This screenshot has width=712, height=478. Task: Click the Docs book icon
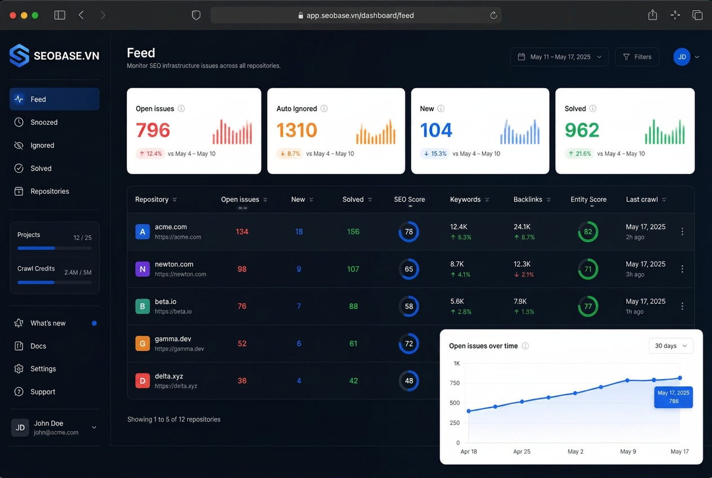point(19,346)
